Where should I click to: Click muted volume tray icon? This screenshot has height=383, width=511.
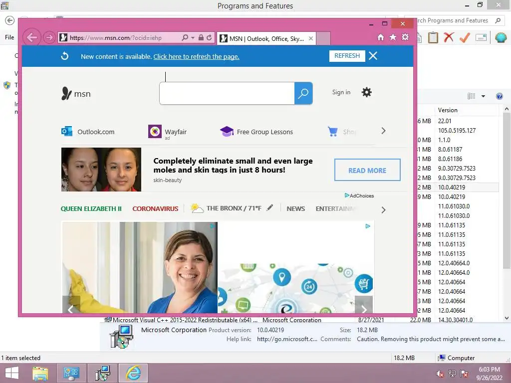point(440,374)
